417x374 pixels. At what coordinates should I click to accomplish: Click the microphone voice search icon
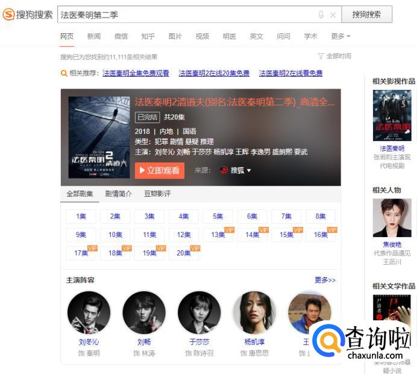point(321,14)
